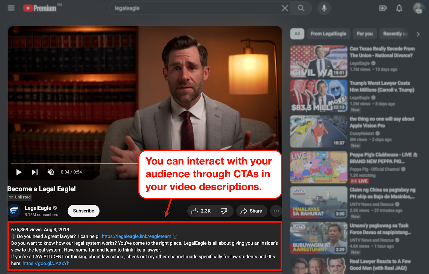Open CaseyNeistat channel name
This screenshot has height=274, width=429.
[362, 133]
